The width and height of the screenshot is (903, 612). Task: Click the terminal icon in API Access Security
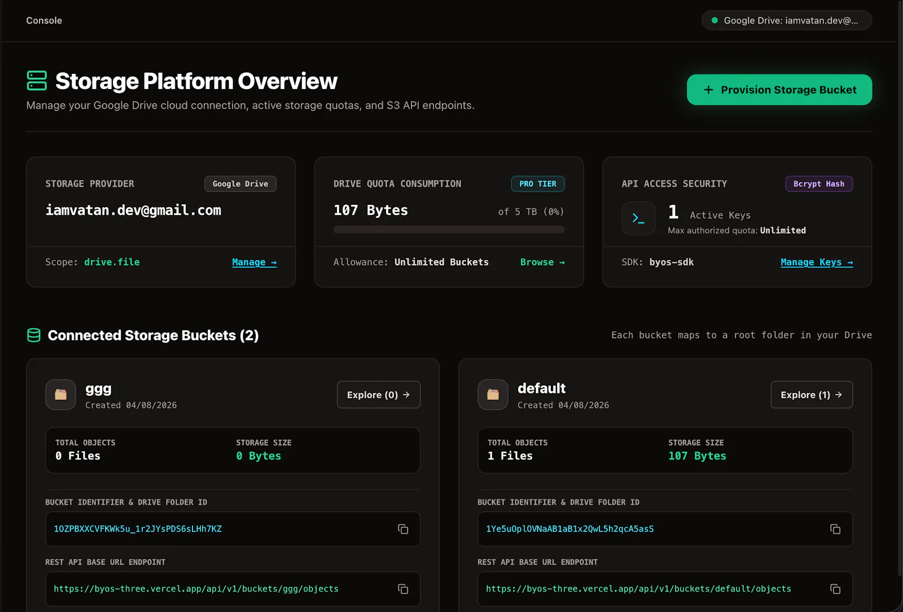click(x=638, y=218)
